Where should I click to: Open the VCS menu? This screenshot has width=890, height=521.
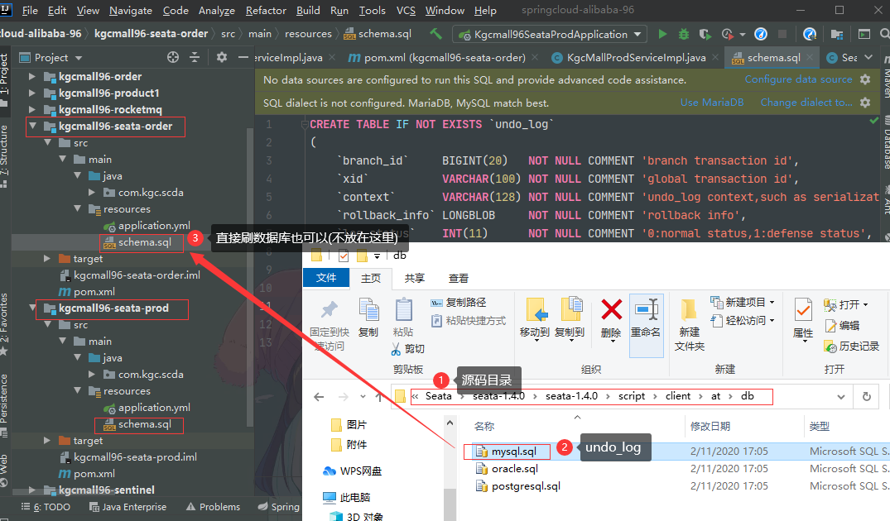pos(406,10)
